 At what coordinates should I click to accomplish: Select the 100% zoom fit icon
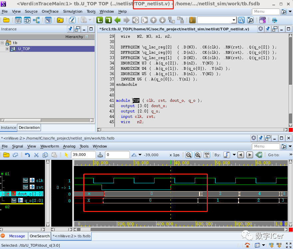206,155
